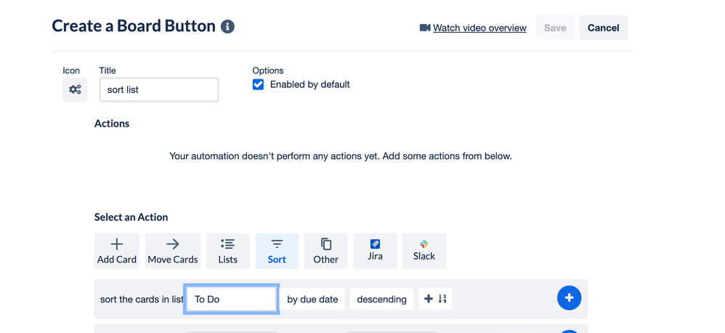Click the Save button

(555, 28)
